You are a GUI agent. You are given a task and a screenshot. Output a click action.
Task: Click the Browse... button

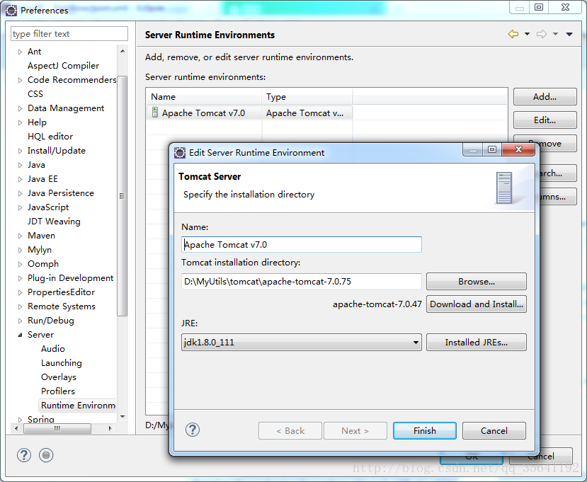coord(477,282)
